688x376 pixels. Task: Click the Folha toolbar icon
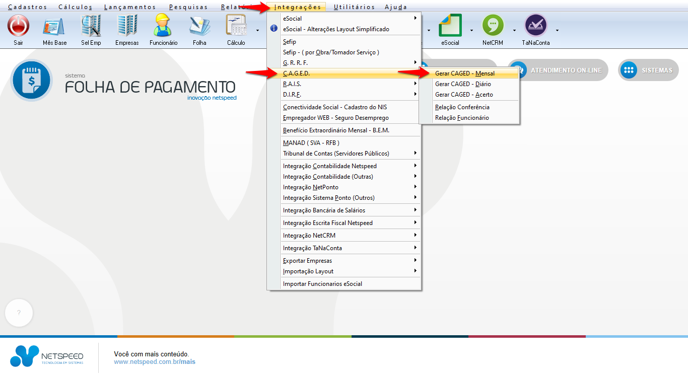(199, 26)
